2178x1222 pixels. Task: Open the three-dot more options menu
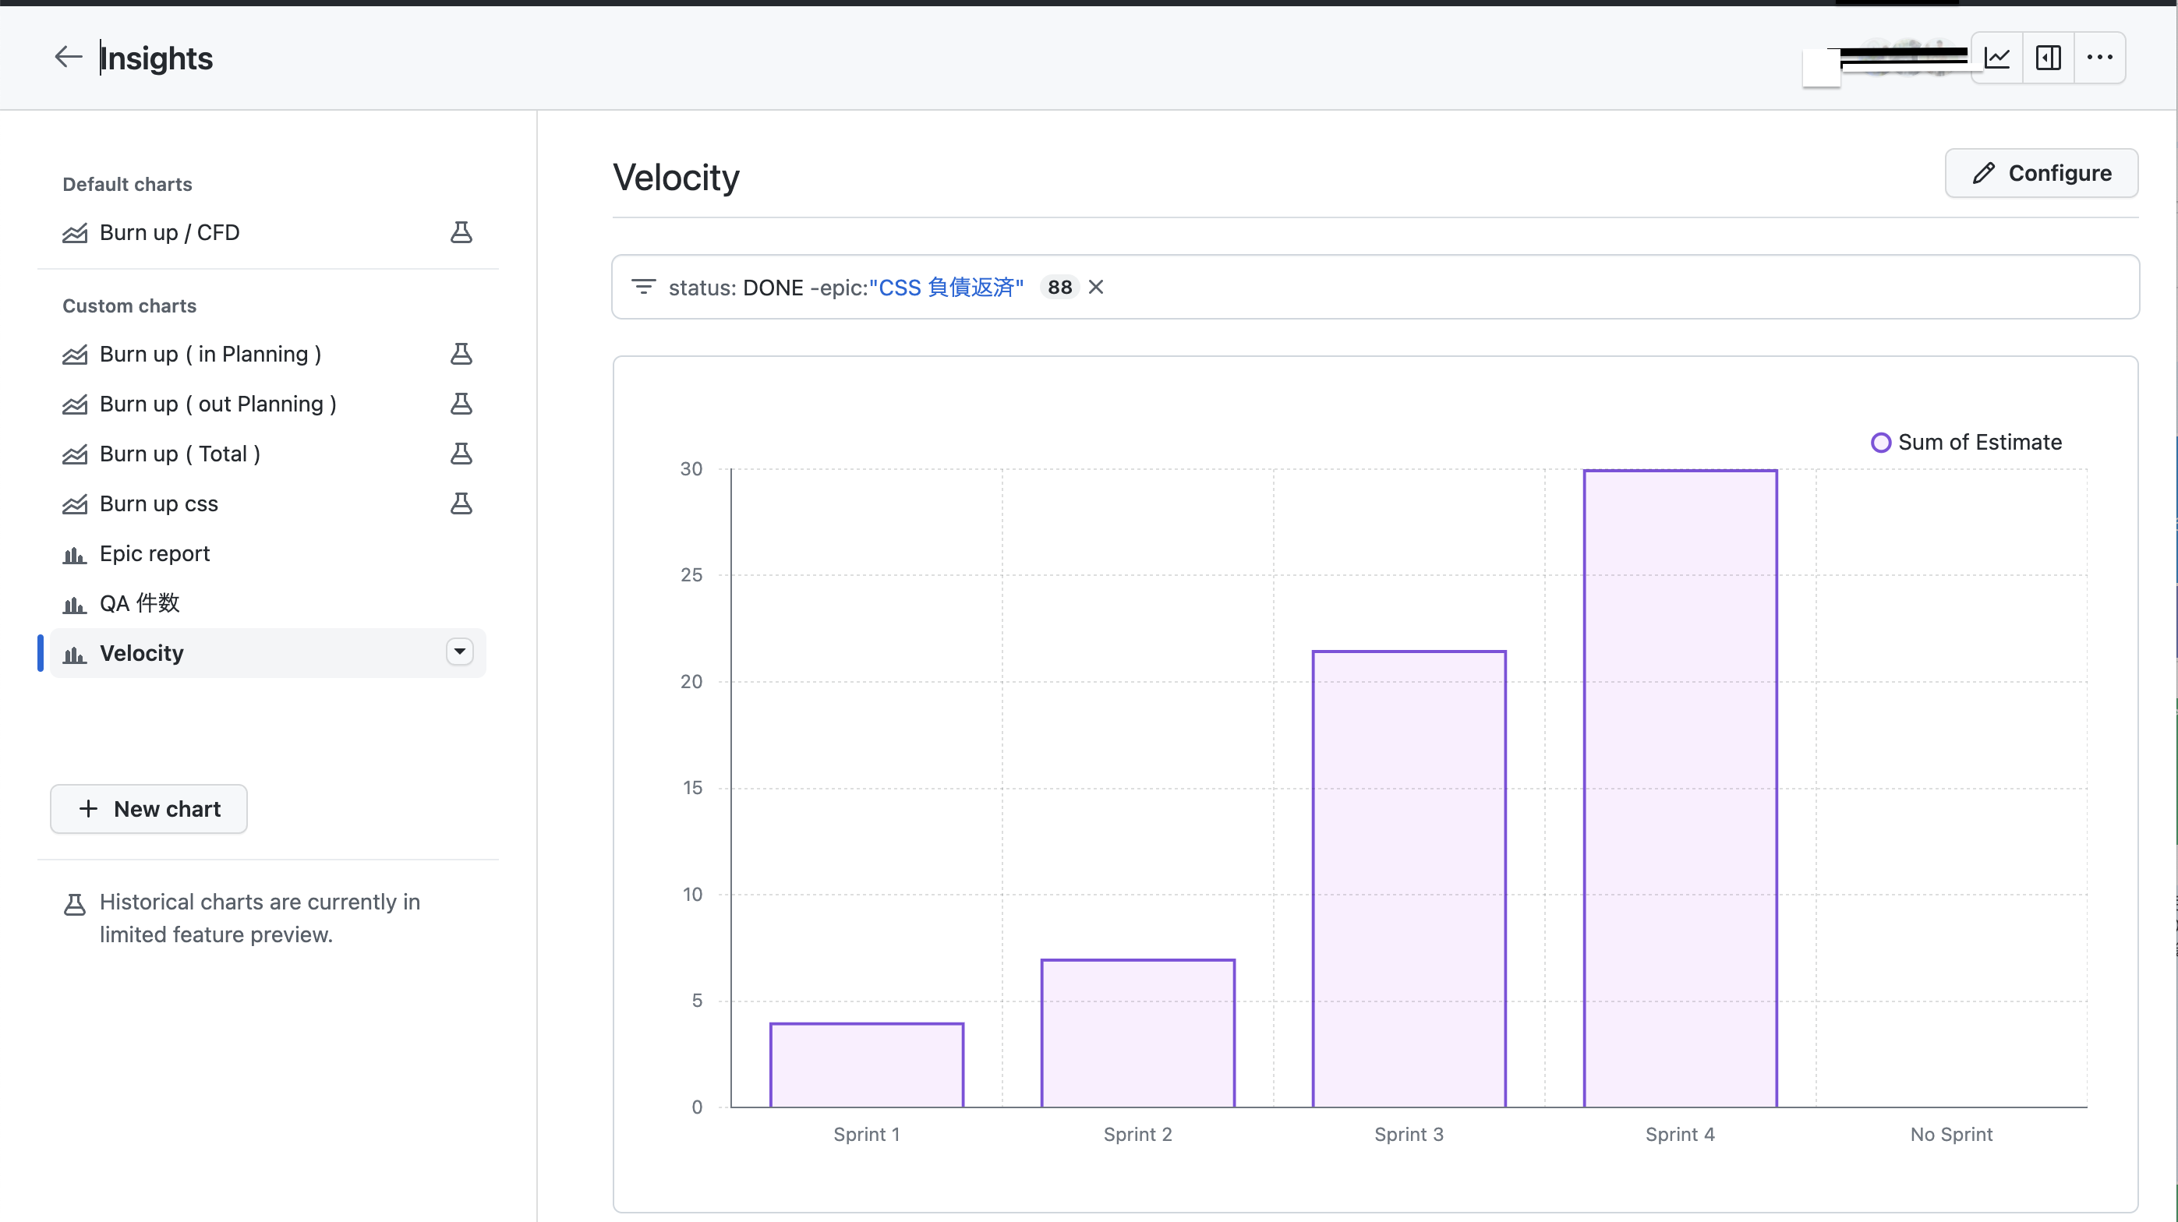[2099, 58]
